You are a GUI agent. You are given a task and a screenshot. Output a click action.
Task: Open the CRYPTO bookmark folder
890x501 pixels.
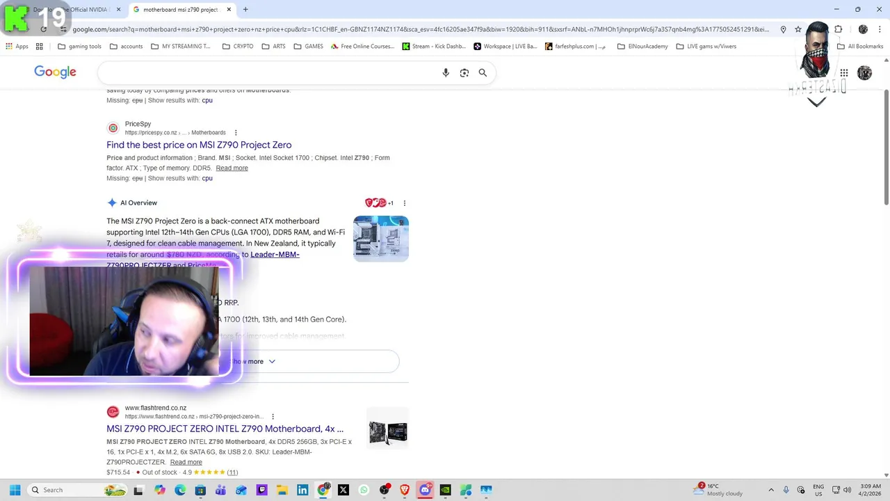[238, 46]
